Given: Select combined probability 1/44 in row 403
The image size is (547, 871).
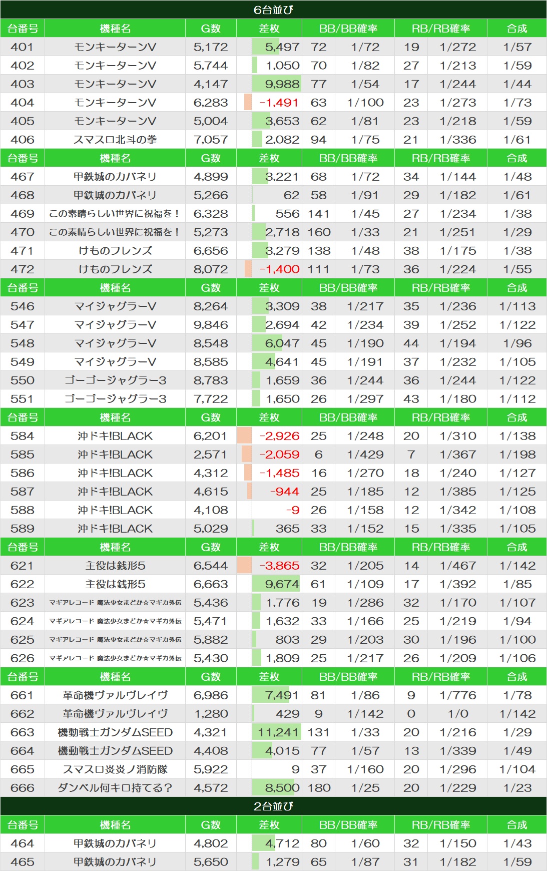Looking at the screenshot, I should tap(517, 84).
